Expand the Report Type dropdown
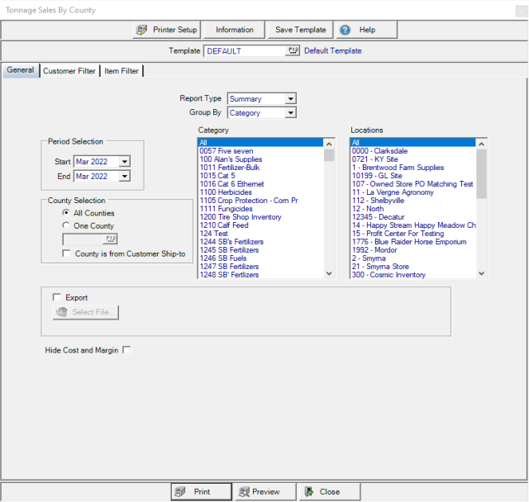This screenshot has height=502, width=529. pos(290,99)
